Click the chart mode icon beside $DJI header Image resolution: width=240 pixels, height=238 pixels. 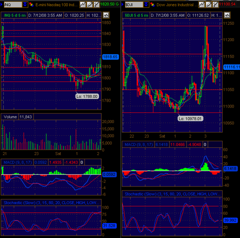pos(227,15)
